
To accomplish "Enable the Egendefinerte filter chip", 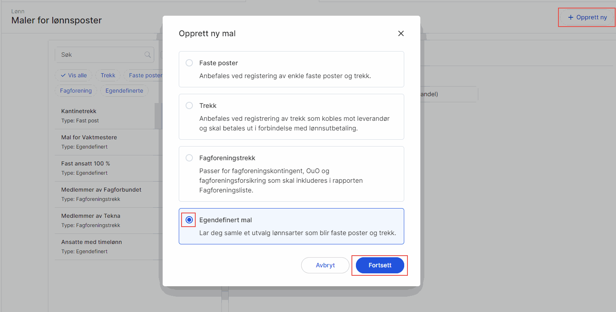I will (124, 91).
